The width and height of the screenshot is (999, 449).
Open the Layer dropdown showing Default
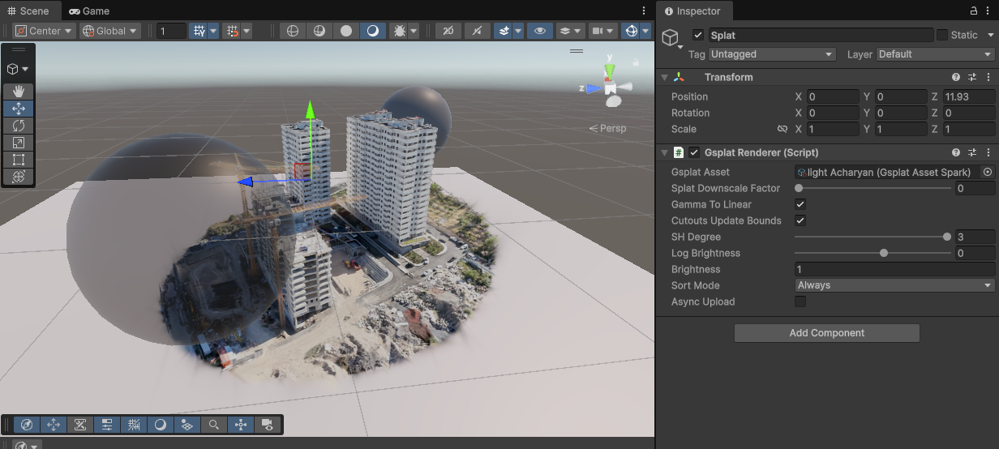[936, 54]
